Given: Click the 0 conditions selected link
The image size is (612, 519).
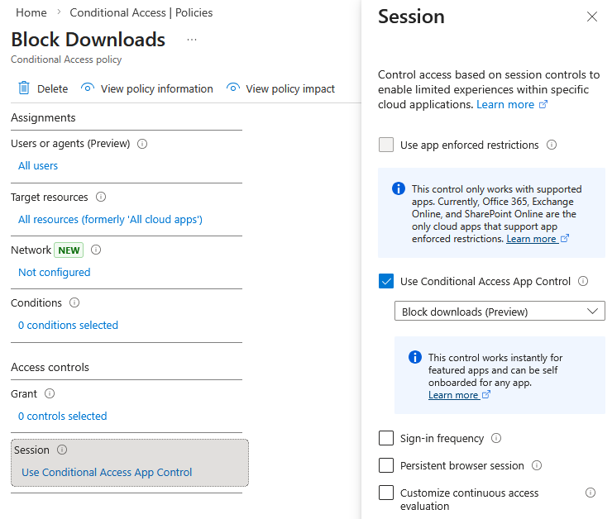Looking at the screenshot, I should click(68, 326).
